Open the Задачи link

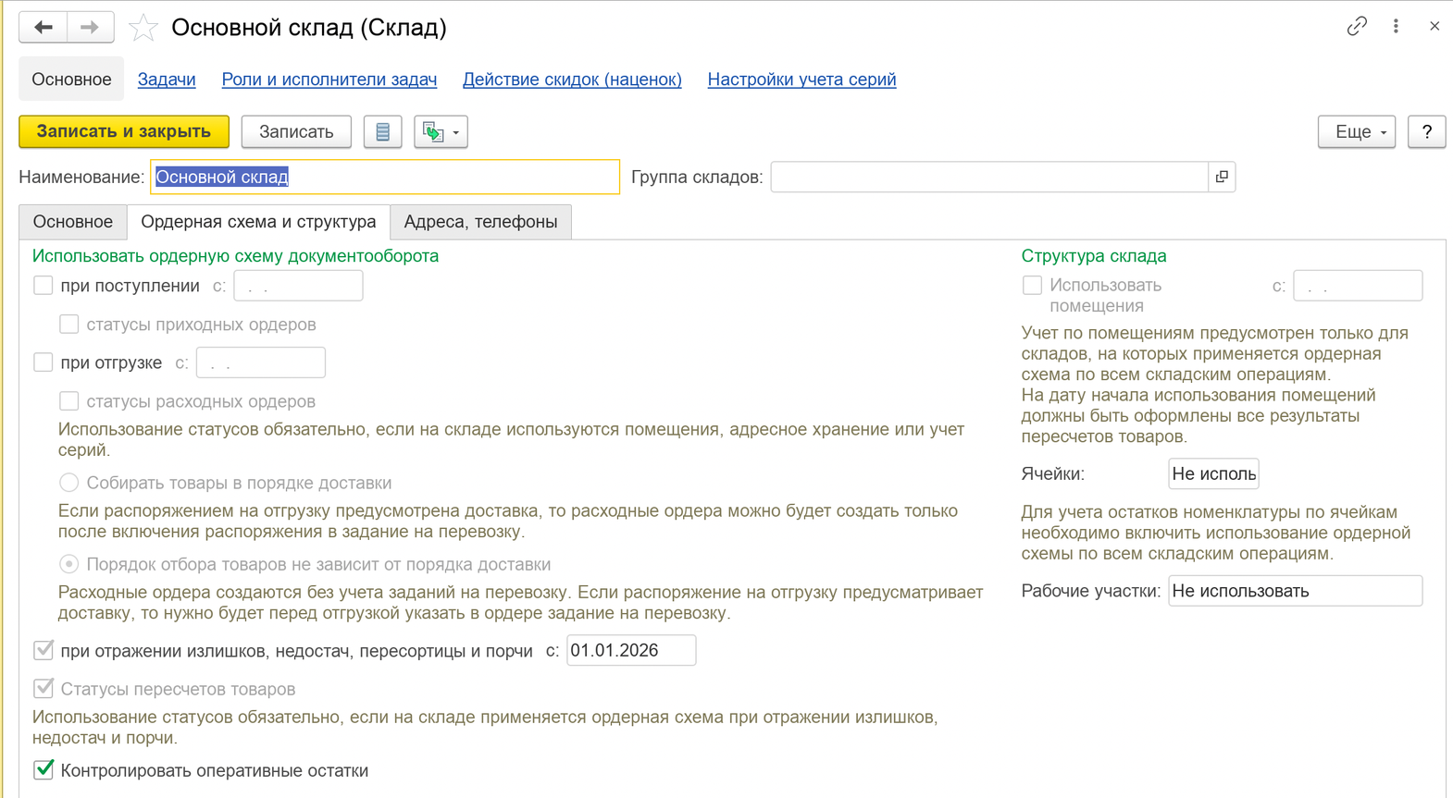tap(167, 80)
